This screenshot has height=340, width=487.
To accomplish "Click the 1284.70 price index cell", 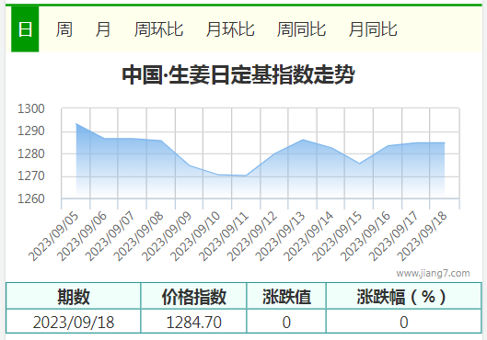I will pos(193,322).
